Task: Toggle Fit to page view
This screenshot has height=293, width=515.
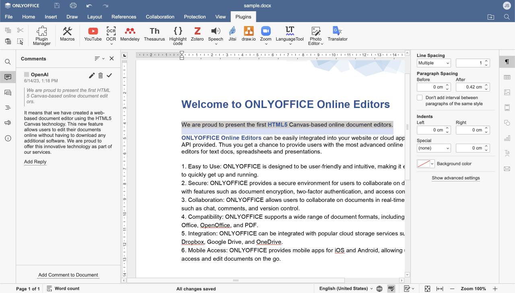Action: [x=427, y=289]
